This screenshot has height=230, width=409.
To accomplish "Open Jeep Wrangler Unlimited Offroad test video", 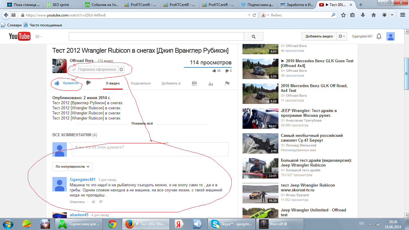I will 313,212.
